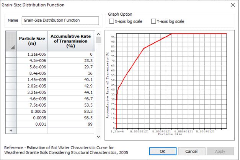Select particle size cell 1.21e-006

tap(32, 55)
